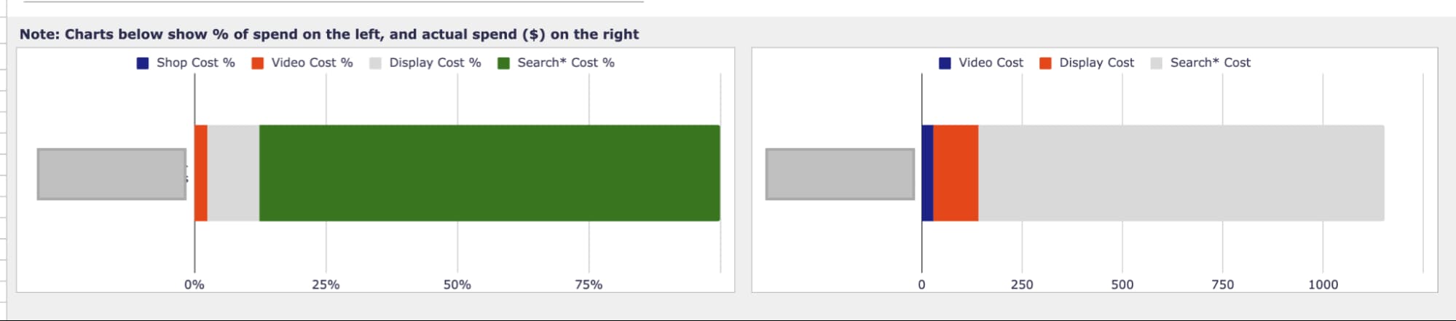This screenshot has width=1456, height=321.
Task: Click the orange Video Cost % legend swatch
Action: tap(257, 63)
